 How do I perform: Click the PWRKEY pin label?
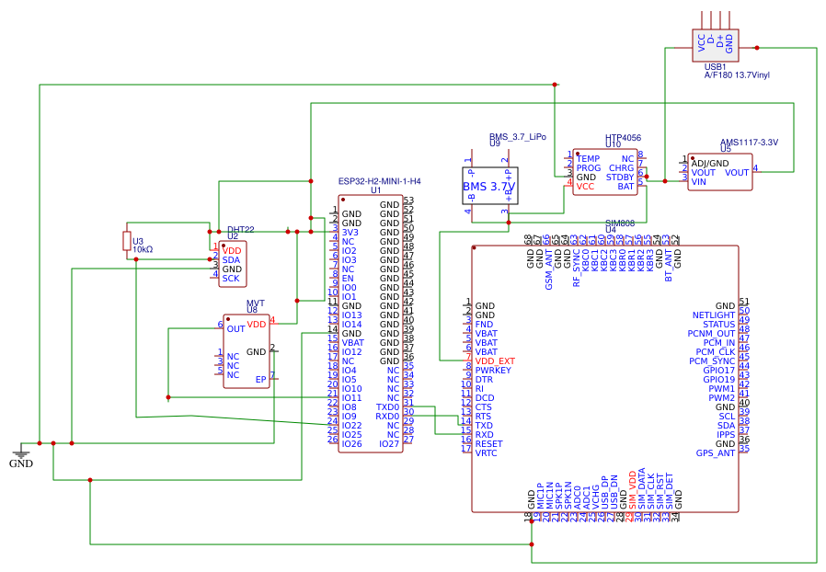(492, 371)
